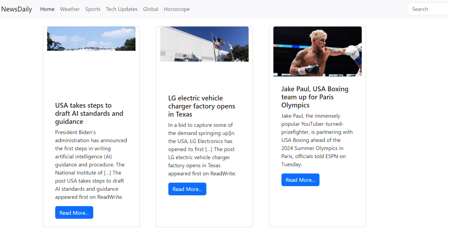Open the Jake Paul boxing photo

317,52
